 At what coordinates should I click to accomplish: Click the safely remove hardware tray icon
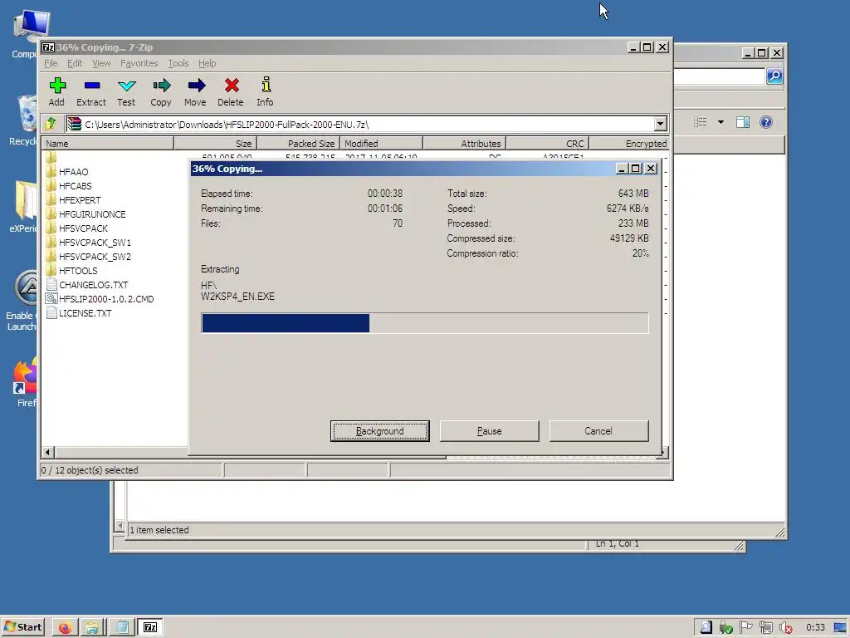[x=725, y=628]
